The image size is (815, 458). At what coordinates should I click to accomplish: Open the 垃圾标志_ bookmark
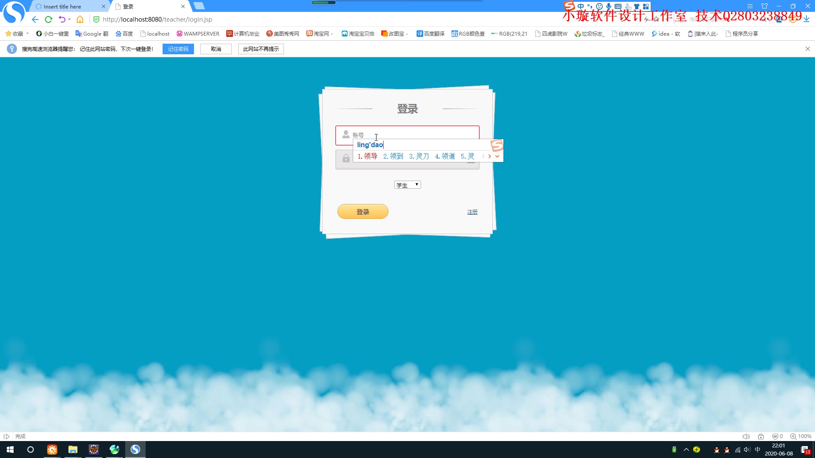pyautogui.click(x=589, y=34)
